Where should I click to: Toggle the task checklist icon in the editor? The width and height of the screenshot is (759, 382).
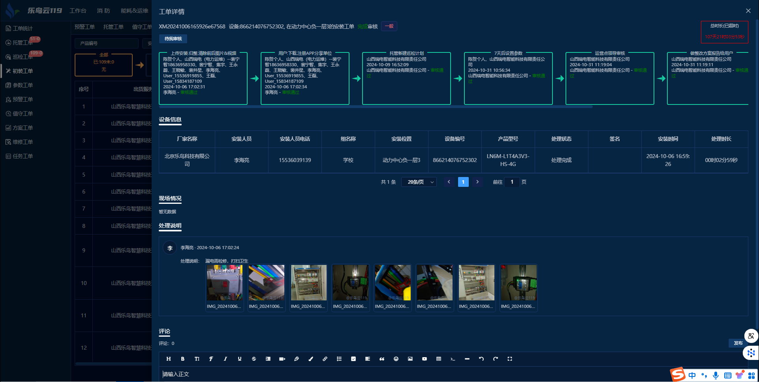(x=353, y=359)
